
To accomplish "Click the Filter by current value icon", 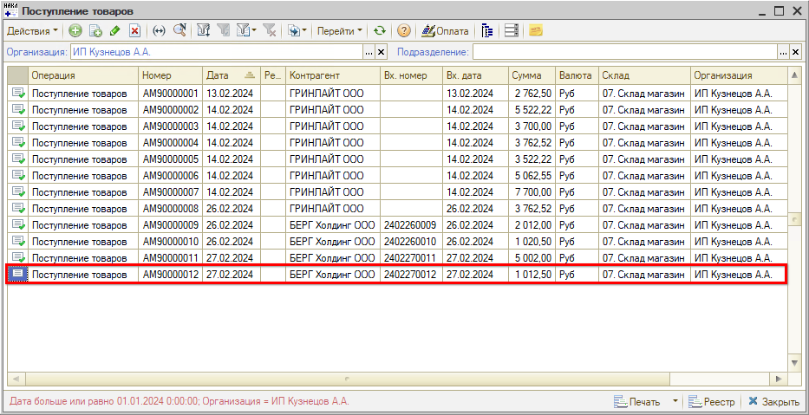I will coord(224,31).
